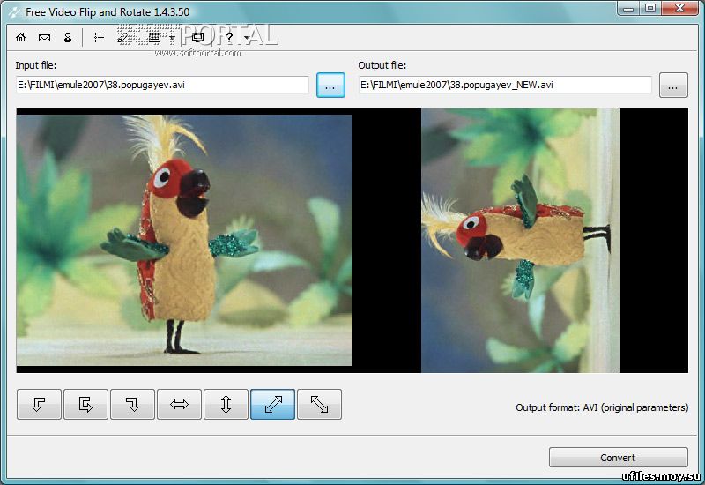The image size is (705, 485).
Task: Click the envelope mail icon
Action: 44,38
